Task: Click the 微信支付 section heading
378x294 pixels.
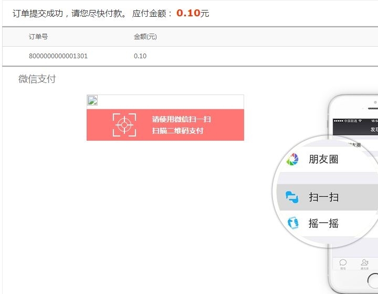Action: (37, 79)
